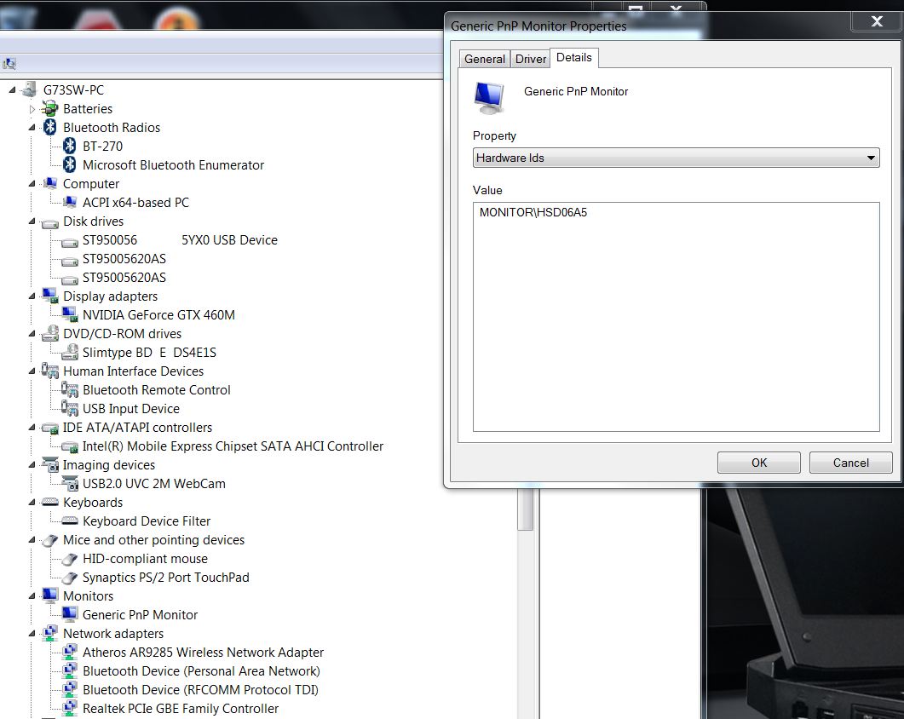This screenshot has height=719, width=904.
Task: Collapse the Bluetooth Radios category
Action: (32, 128)
